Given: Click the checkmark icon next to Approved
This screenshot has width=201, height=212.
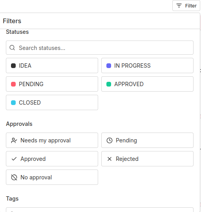Looking at the screenshot, I should tap(14, 159).
